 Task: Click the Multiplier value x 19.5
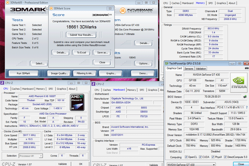pyautogui.click(x=29, y=139)
